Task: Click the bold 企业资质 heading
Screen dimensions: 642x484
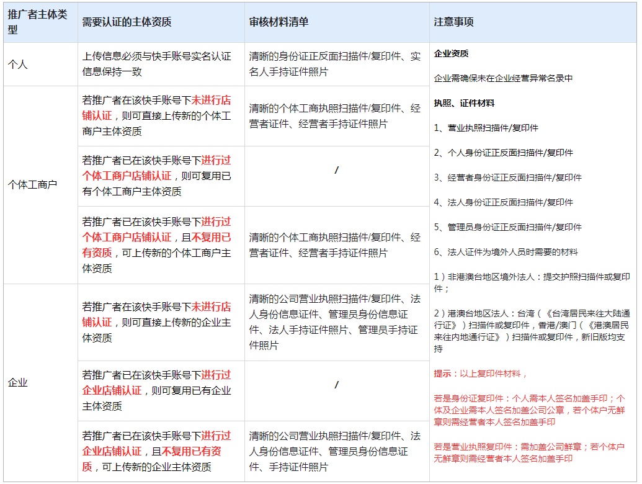Action: pos(451,53)
